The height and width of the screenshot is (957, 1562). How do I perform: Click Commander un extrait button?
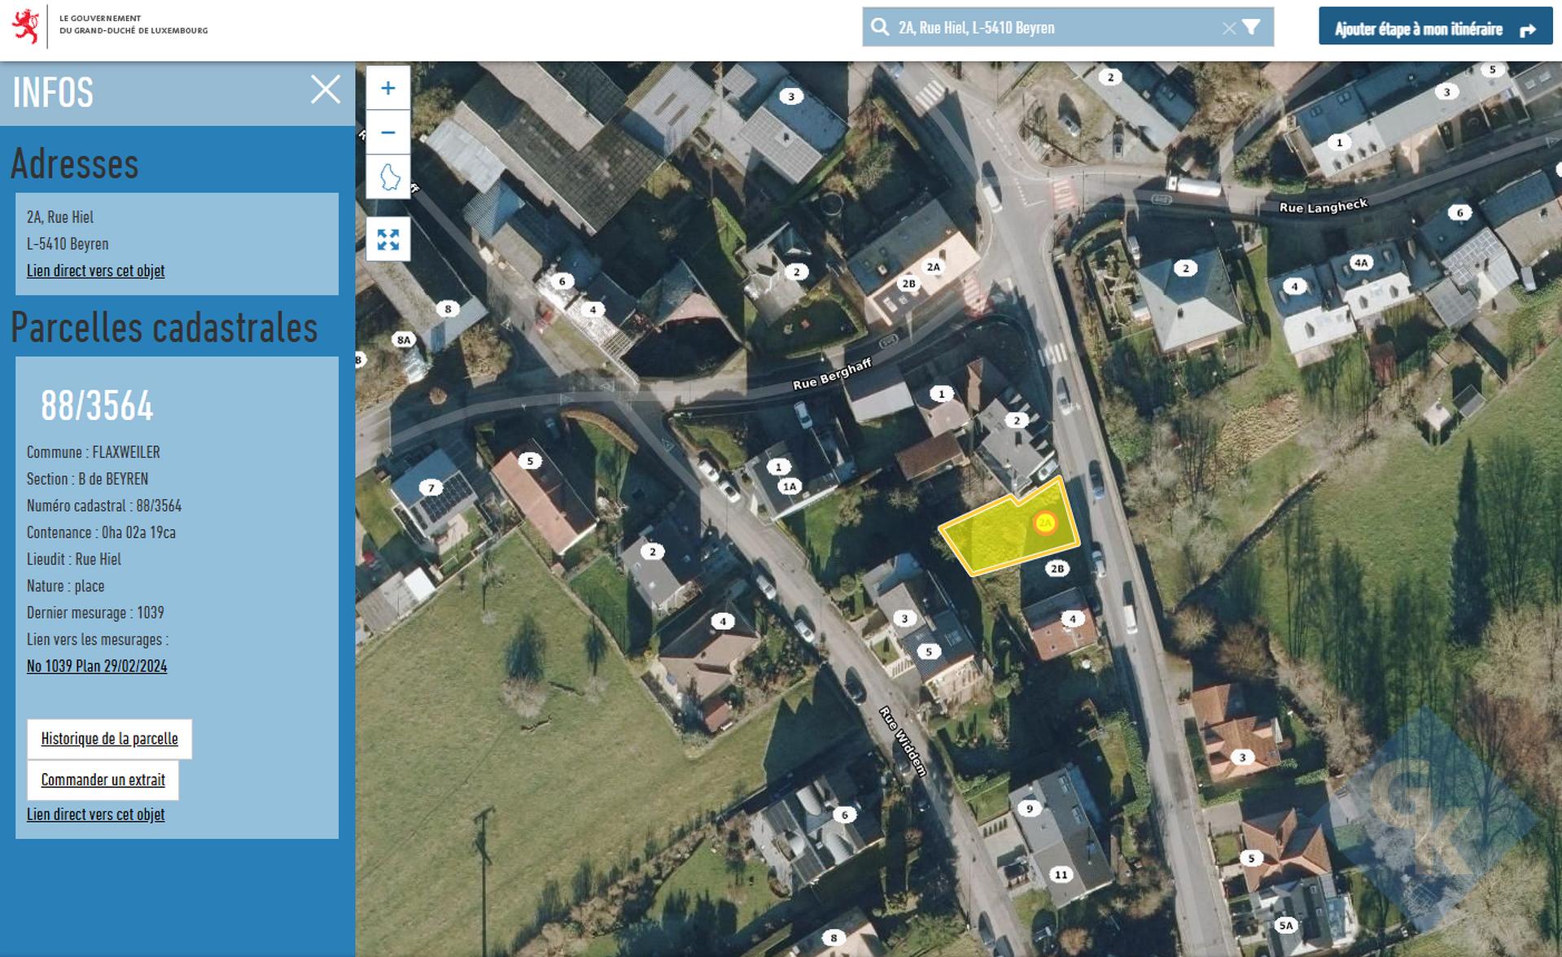click(x=103, y=780)
